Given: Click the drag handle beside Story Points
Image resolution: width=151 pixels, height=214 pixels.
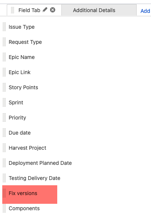Looking at the screenshot, I should point(4,87).
